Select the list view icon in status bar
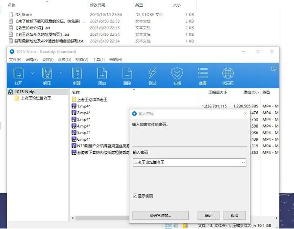 (x=176, y=226)
